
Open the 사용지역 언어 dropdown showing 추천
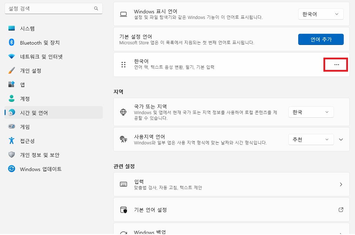pos(311,139)
